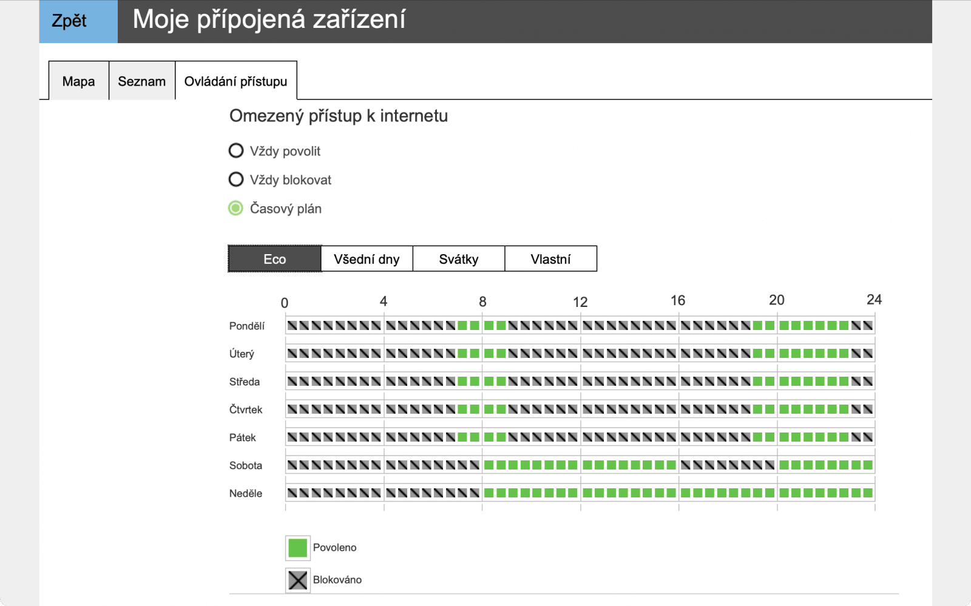This screenshot has width=971, height=606.
Task: Click the green Povoleno legend square
Action: (x=297, y=548)
